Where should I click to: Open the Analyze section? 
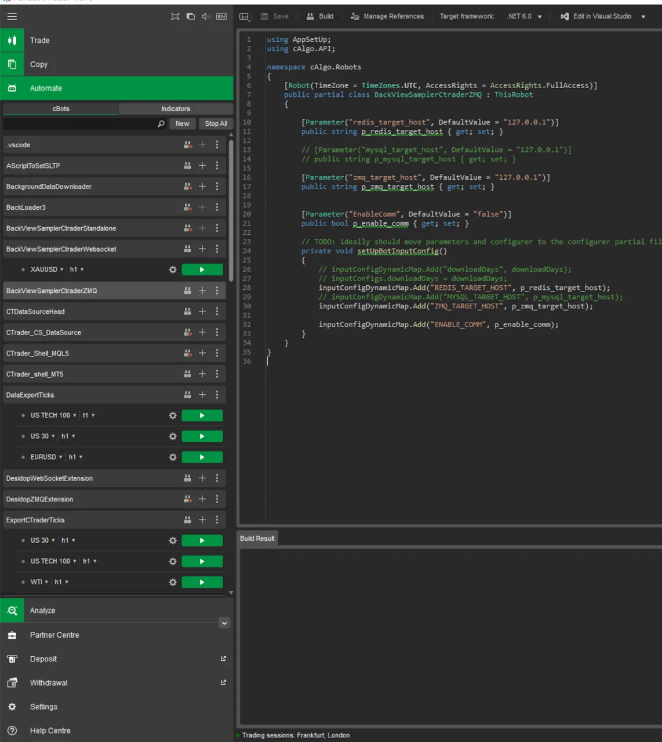117,610
